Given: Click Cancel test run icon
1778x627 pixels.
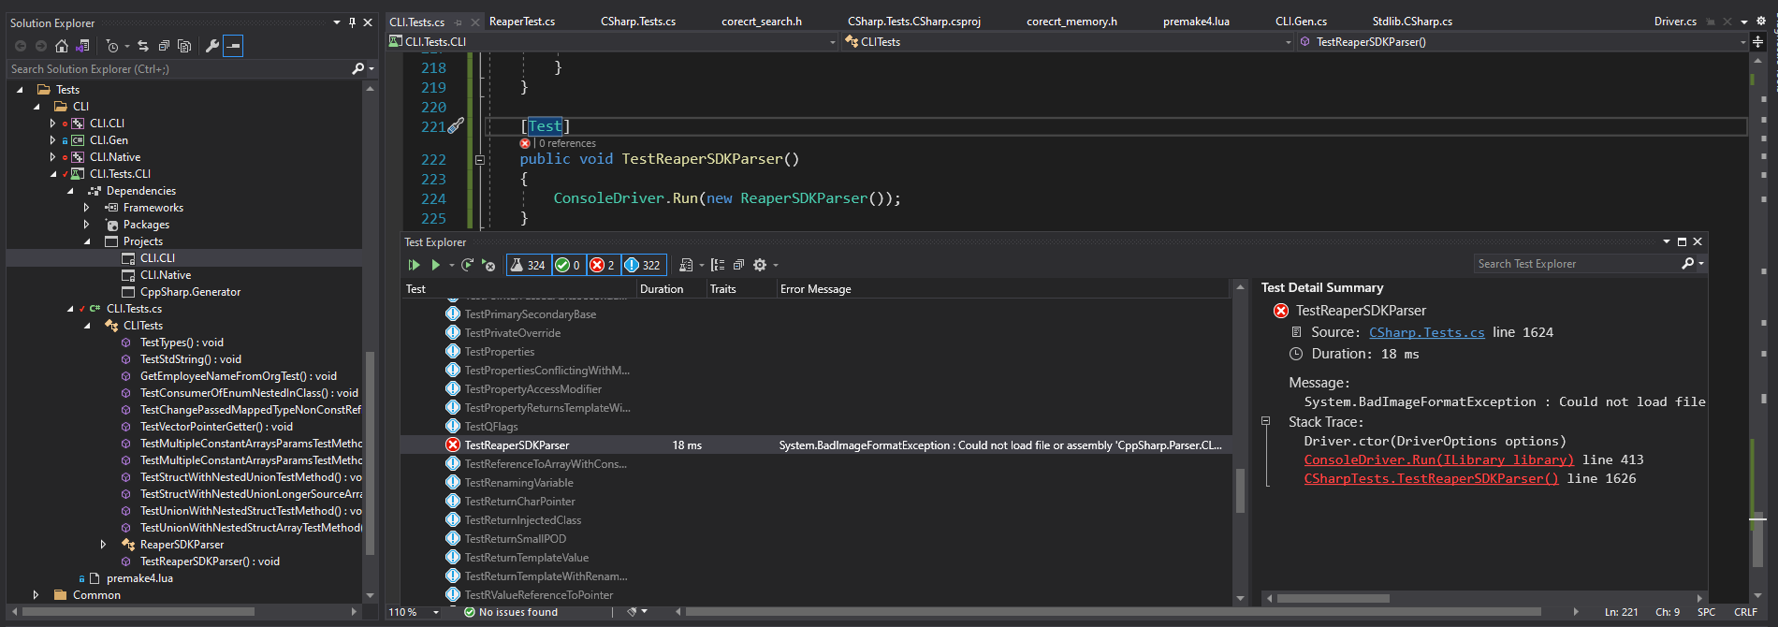Looking at the screenshot, I should 488,265.
